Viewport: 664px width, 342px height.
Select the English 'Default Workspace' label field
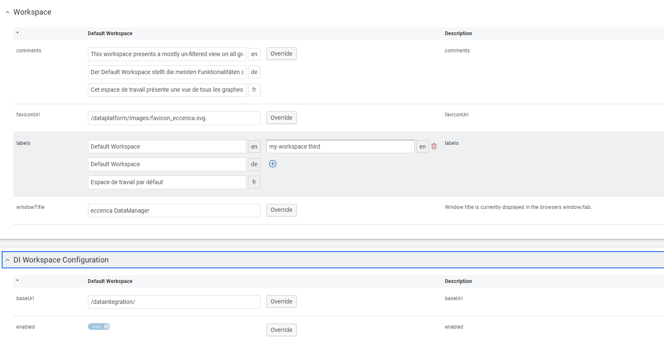(x=167, y=147)
